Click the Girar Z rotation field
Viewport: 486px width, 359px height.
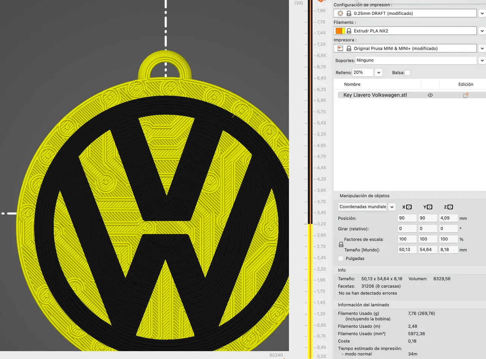click(448, 229)
